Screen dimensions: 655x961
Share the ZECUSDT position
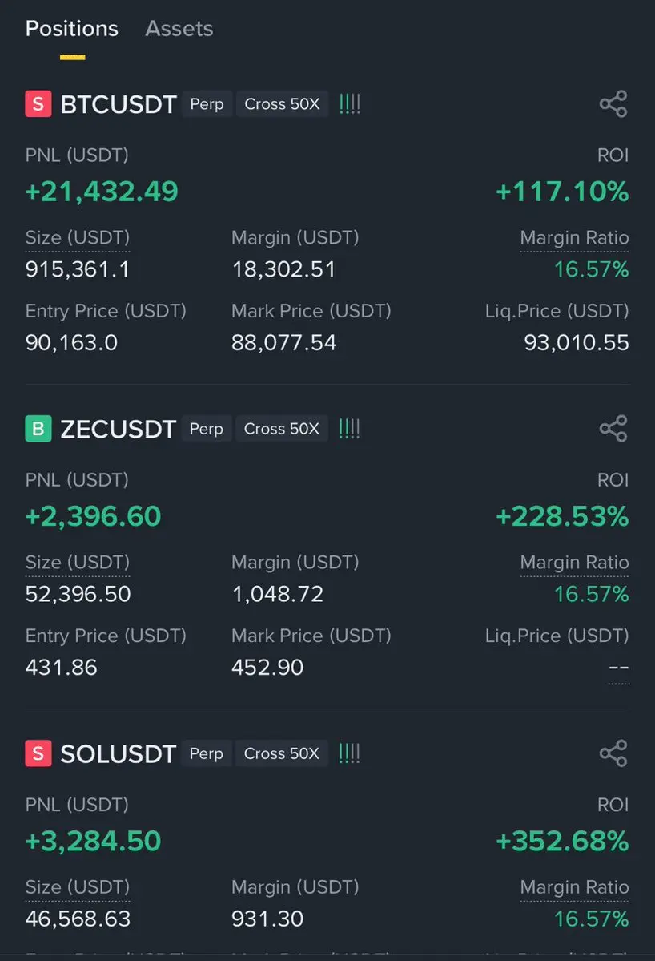tap(613, 429)
